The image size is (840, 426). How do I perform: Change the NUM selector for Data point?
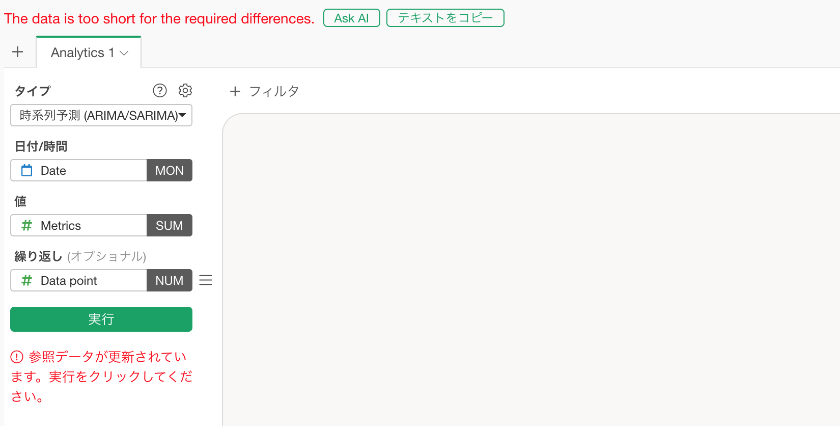[170, 280]
